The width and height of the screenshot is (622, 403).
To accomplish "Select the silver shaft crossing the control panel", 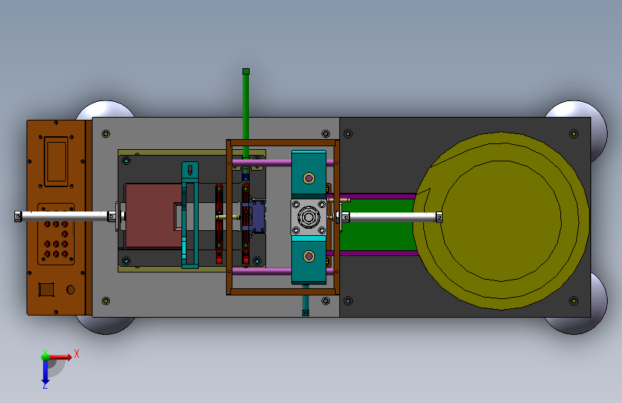I will click(x=65, y=217).
